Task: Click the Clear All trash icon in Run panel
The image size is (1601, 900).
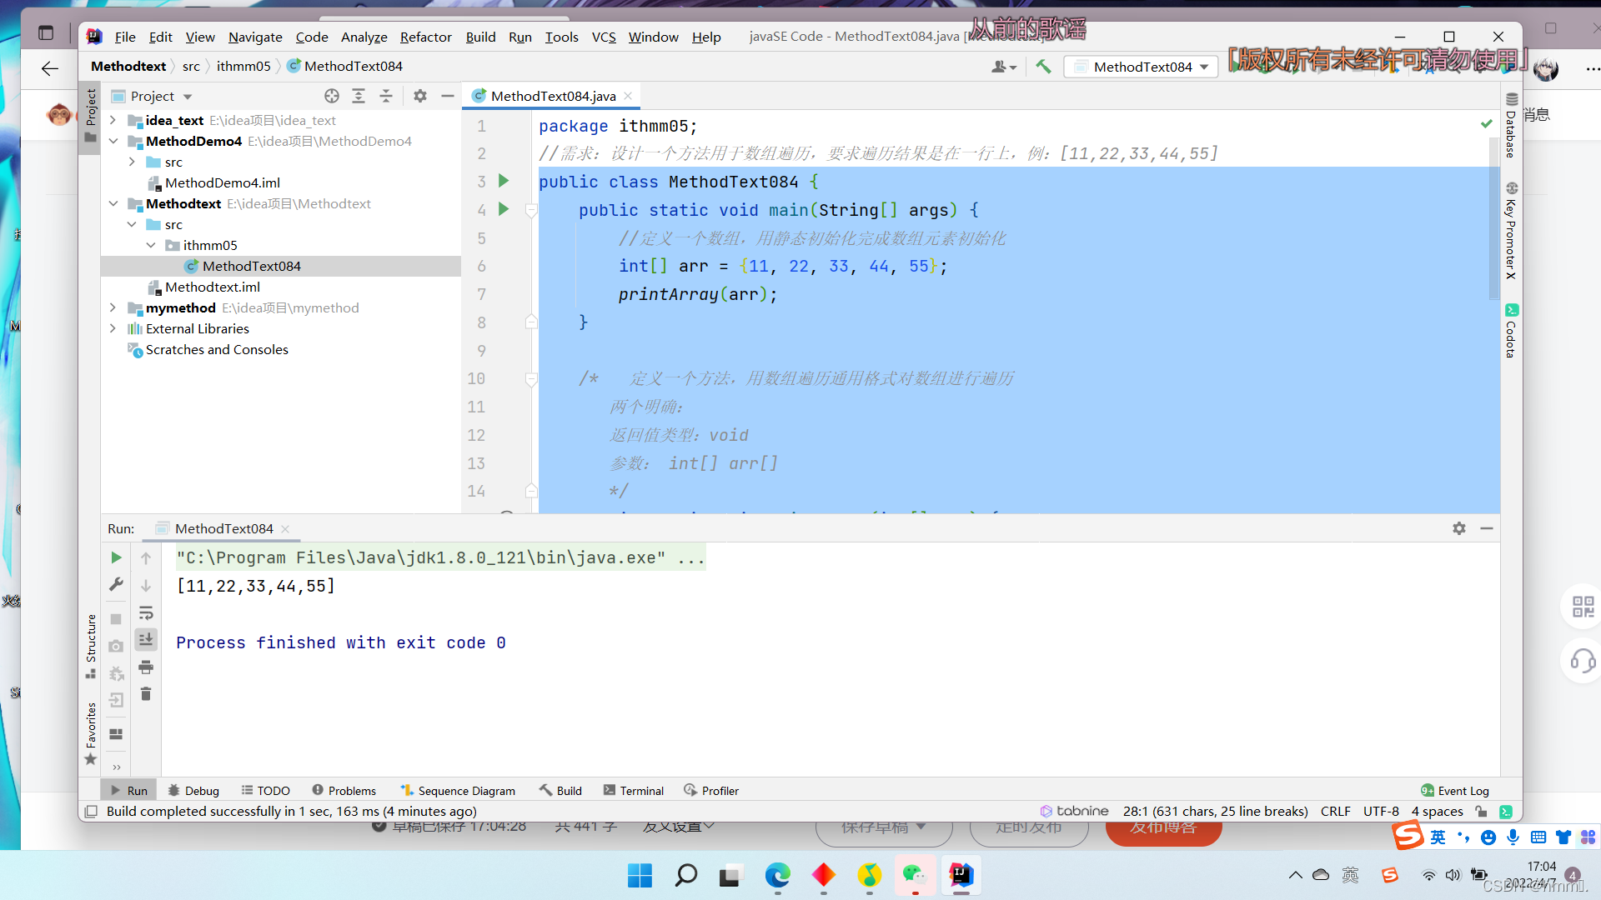Action: (x=146, y=694)
